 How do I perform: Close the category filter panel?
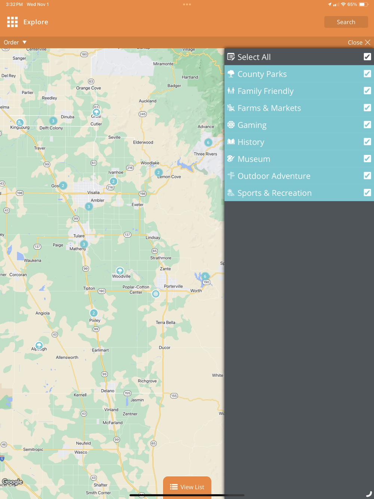[x=359, y=42]
